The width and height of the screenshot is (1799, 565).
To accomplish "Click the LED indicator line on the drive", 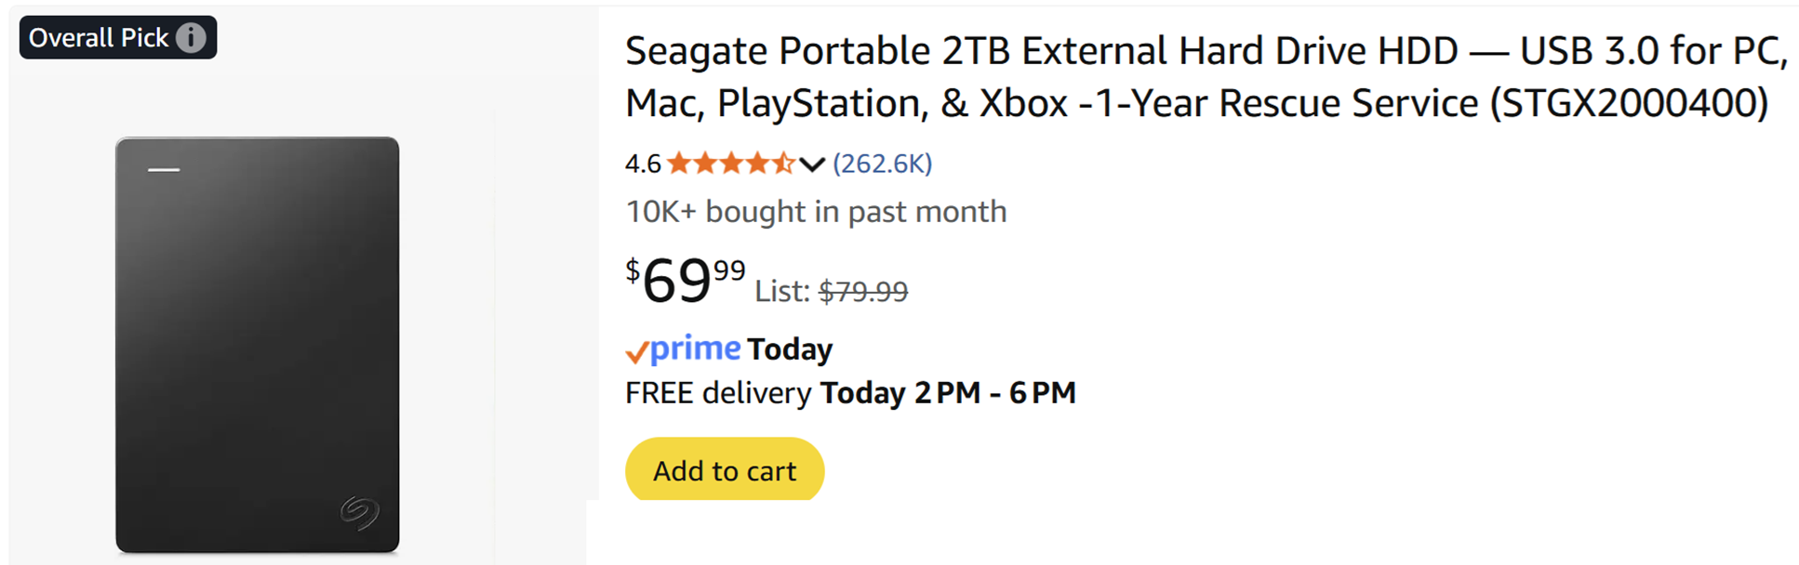I will (x=164, y=170).
